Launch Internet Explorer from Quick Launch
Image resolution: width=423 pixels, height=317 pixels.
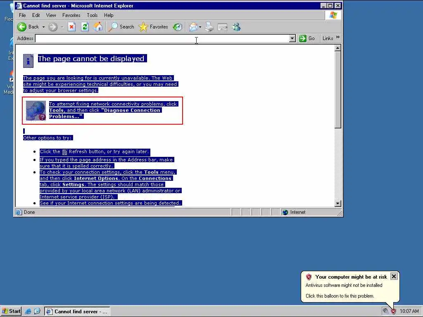(x=28, y=311)
